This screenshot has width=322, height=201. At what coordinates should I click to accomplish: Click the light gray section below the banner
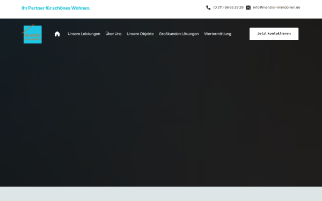point(161,193)
